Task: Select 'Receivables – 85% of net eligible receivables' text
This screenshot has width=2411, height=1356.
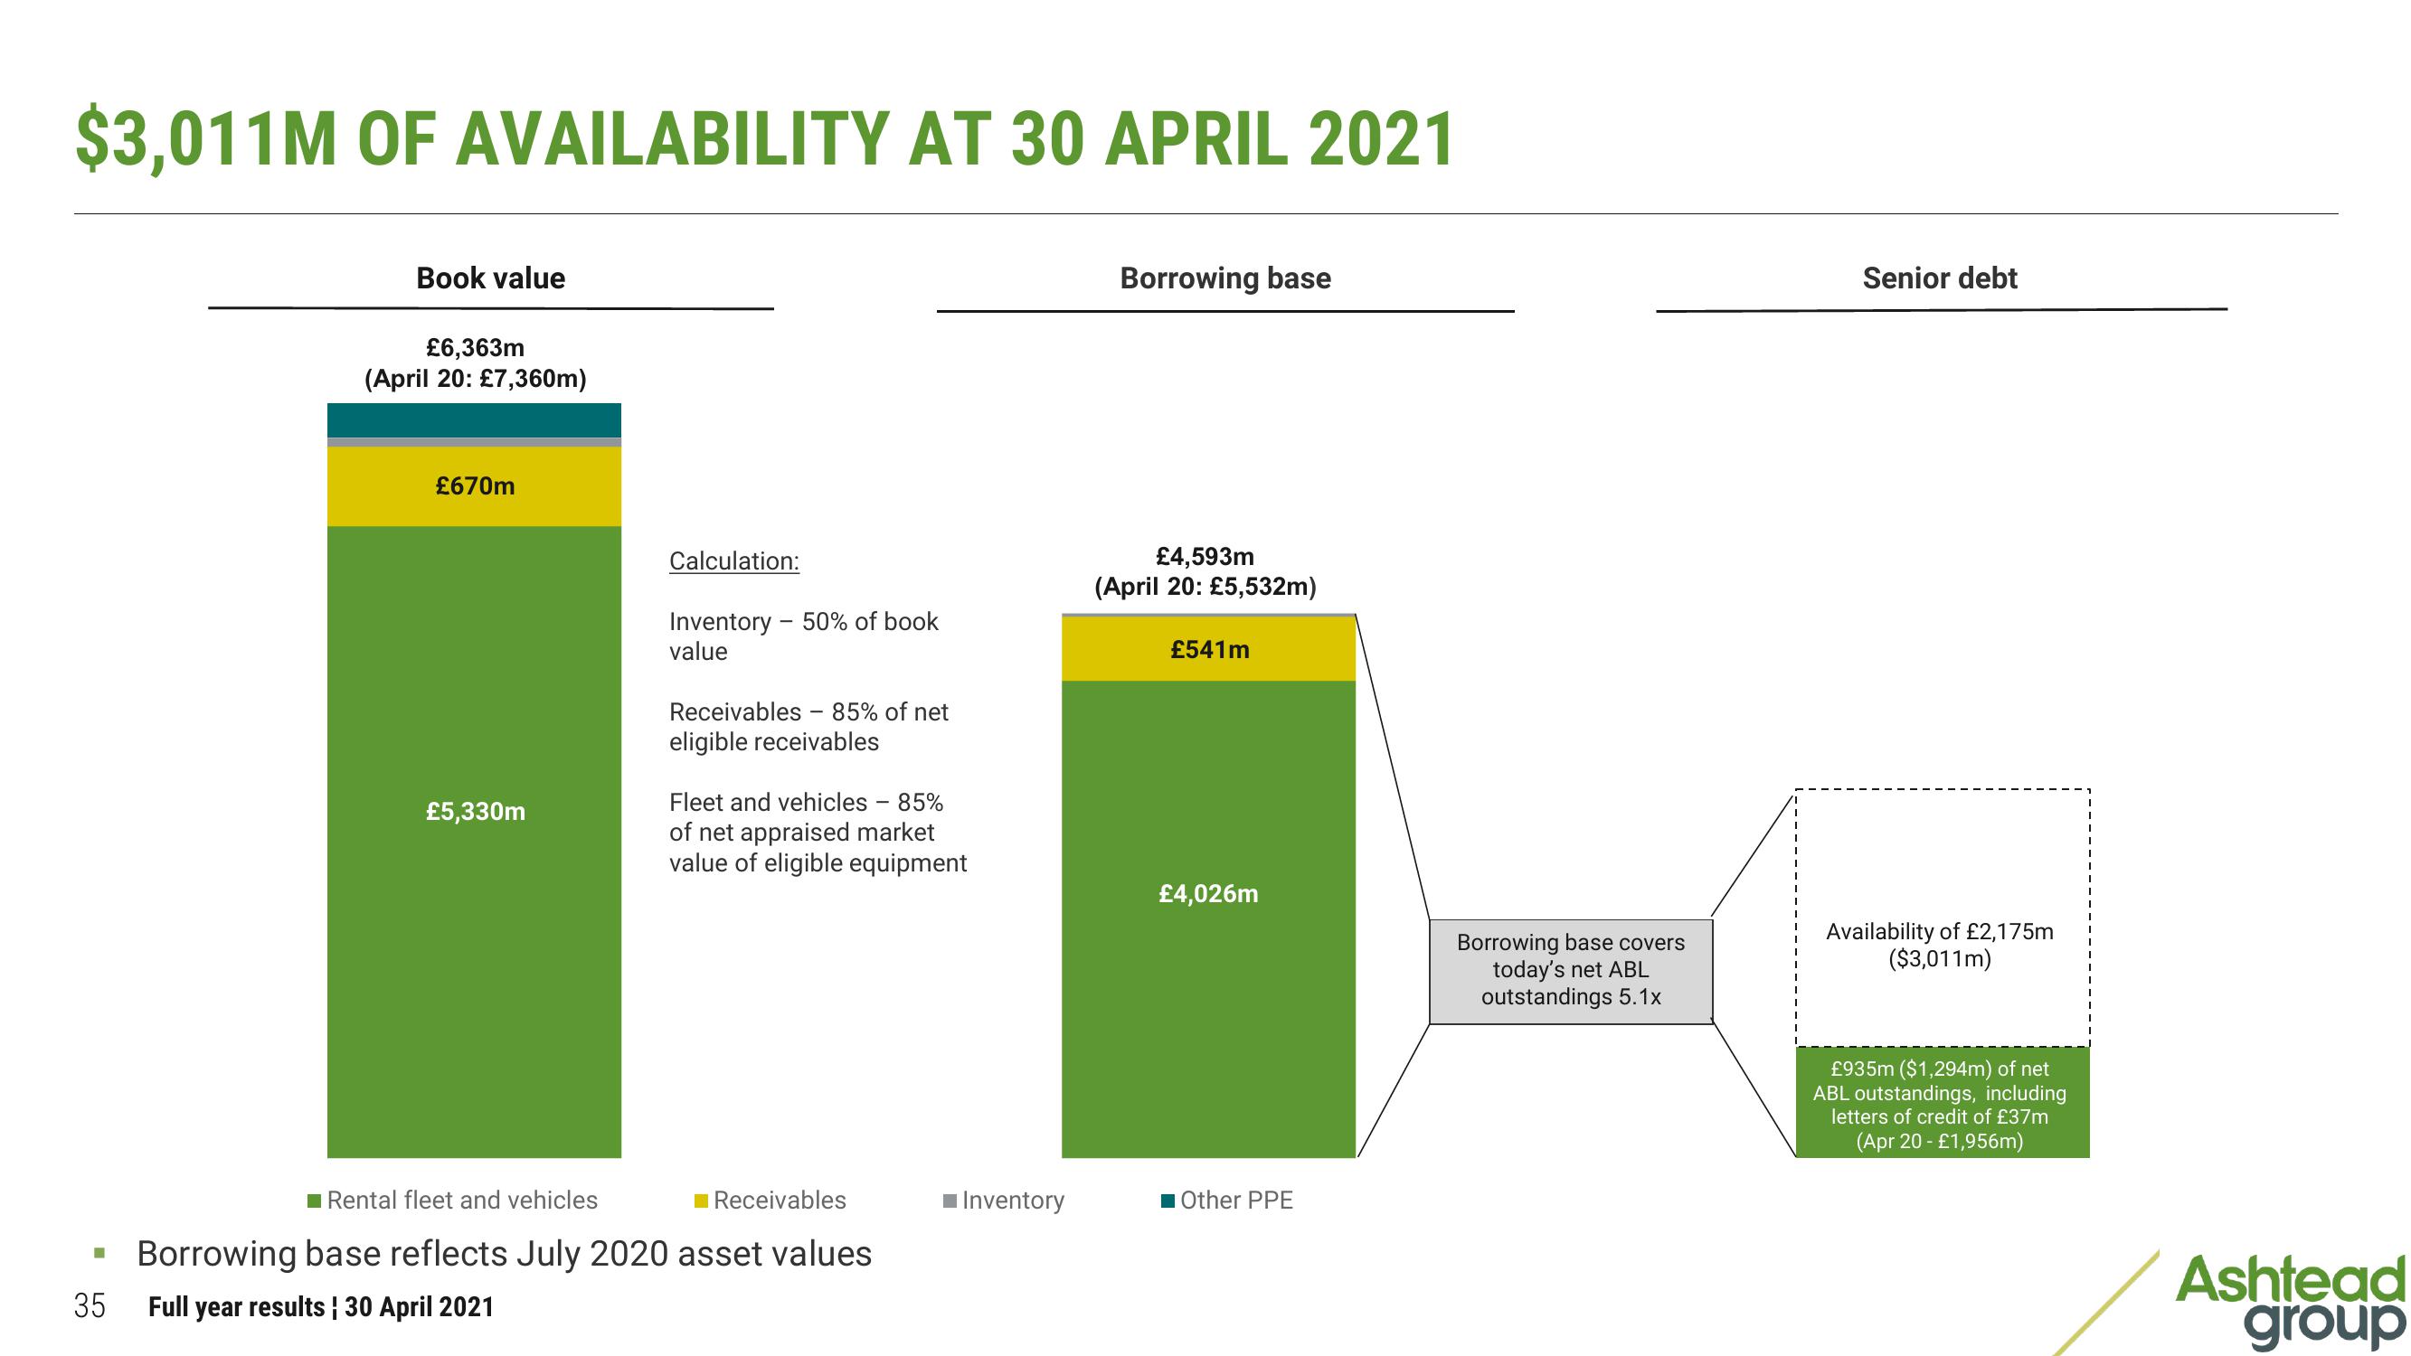Action: (808, 727)
